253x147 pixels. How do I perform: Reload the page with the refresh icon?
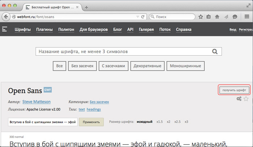click(x=143, y=17)
